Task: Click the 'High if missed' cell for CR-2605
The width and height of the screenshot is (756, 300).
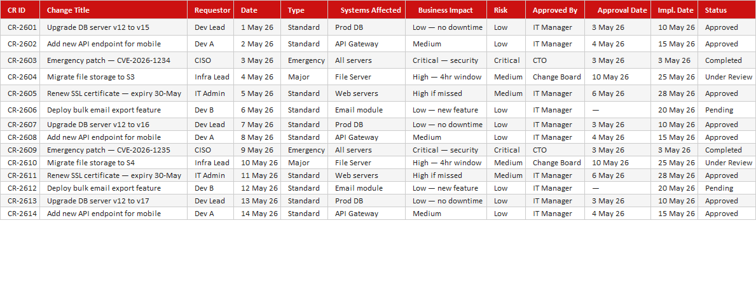Action: pyautogui.click(x=446, y=93)
